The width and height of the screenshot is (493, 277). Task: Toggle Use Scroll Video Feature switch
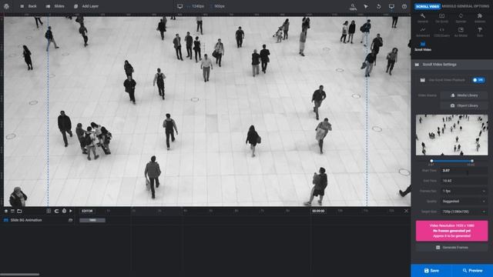pyautogui.click(x=478, y=80)
